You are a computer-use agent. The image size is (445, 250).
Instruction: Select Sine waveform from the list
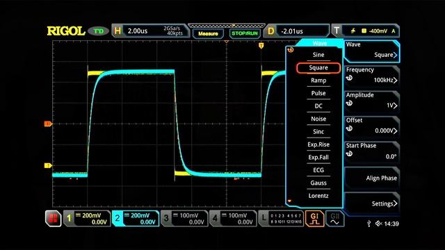[x=318, y=55]
